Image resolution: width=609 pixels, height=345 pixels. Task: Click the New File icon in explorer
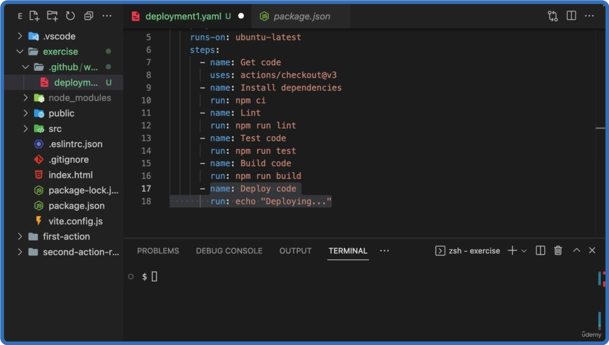[x=34, y=16]
